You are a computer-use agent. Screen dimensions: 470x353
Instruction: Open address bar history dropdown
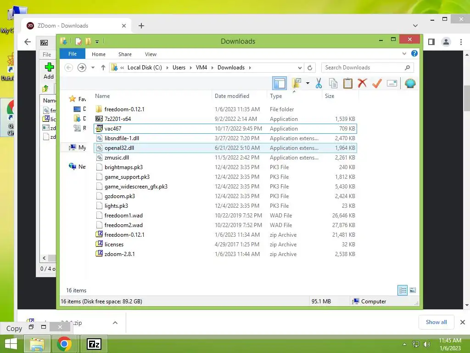299,68
